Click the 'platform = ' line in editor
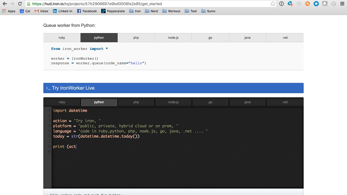 [x=115, y=126]
